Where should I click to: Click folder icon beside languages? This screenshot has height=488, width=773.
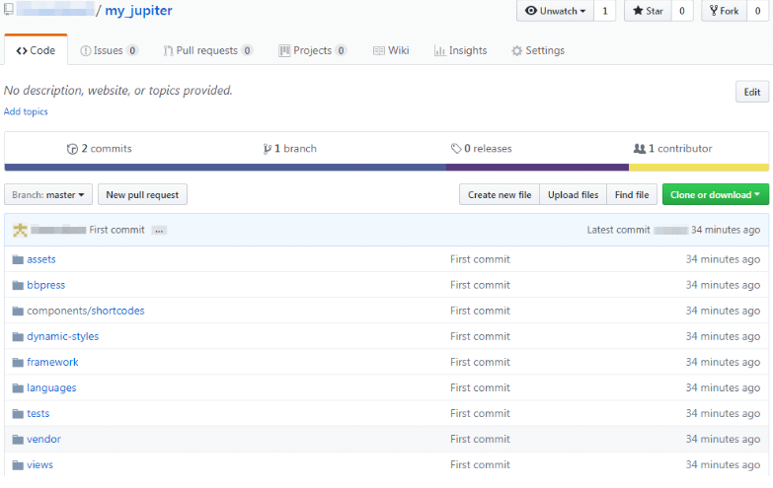pyautogui.click(x=18, y=388)
